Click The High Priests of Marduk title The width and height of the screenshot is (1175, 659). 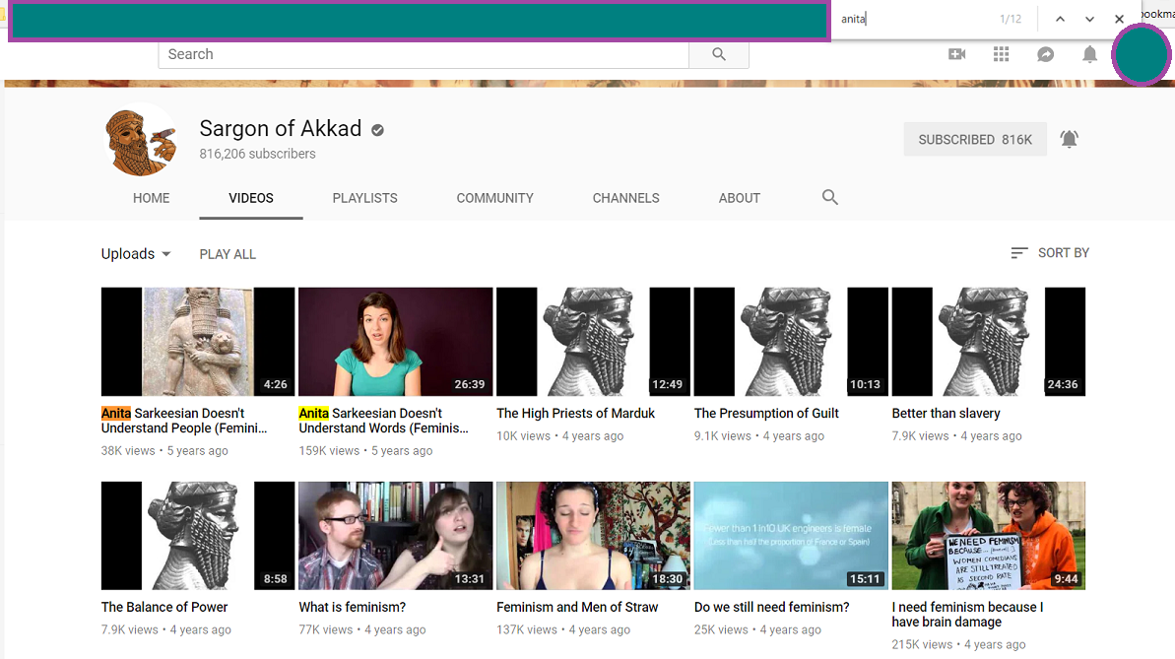575,413
